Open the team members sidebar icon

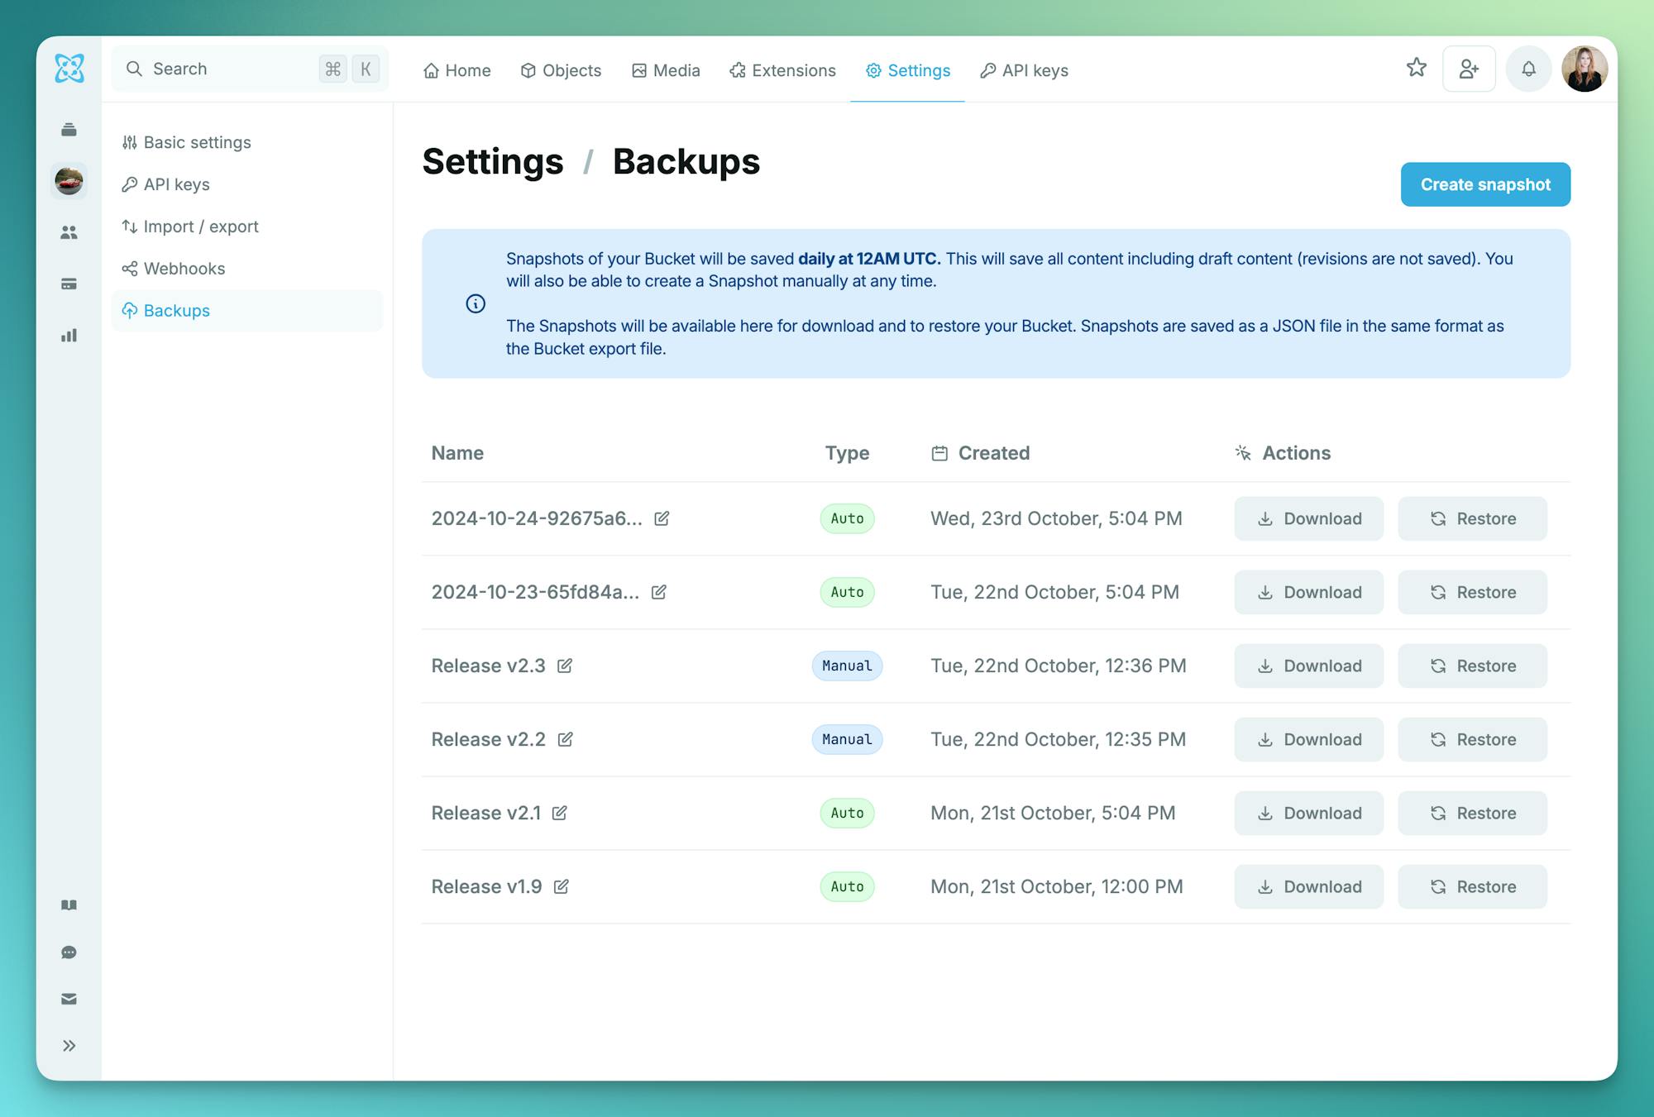point(69,232)
